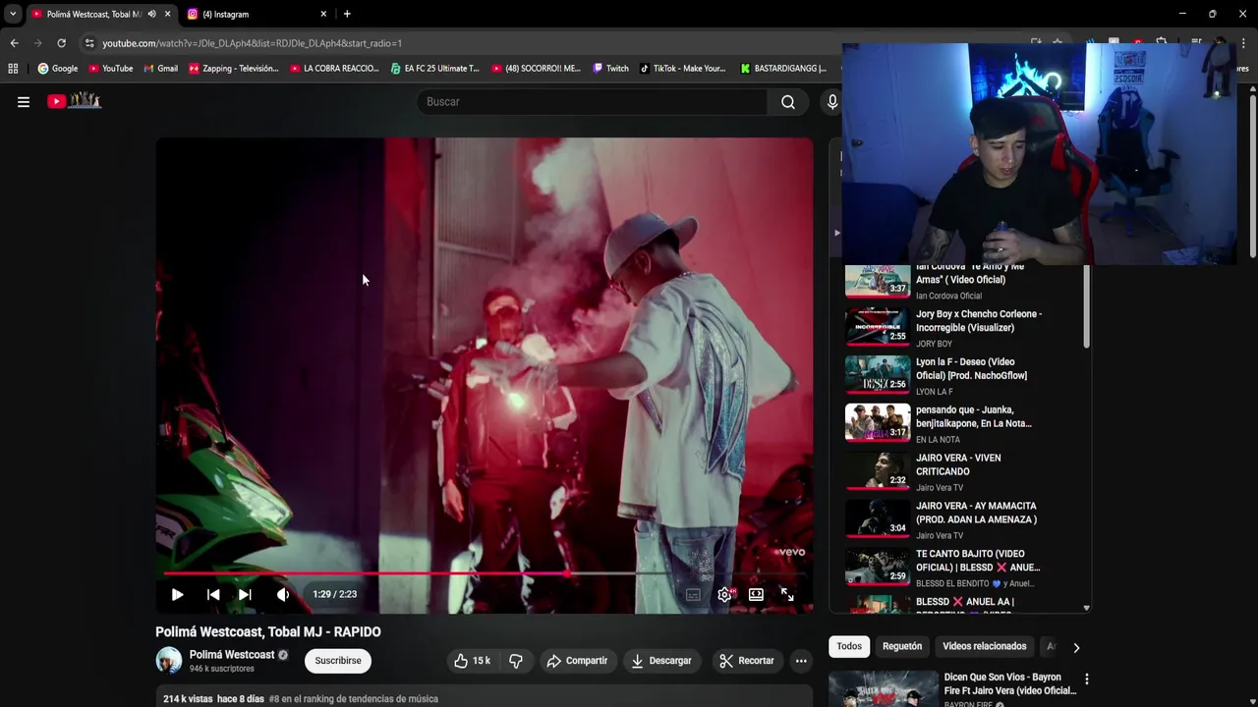
Task: Close the Instagram browser tab
Action: click(323, 14)
